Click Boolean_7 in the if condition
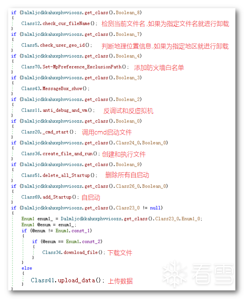Screen dimensions: 244x299 [x=128, y=34]
